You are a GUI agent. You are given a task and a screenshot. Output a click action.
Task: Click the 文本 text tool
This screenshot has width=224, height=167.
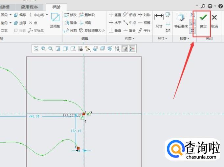4,30
